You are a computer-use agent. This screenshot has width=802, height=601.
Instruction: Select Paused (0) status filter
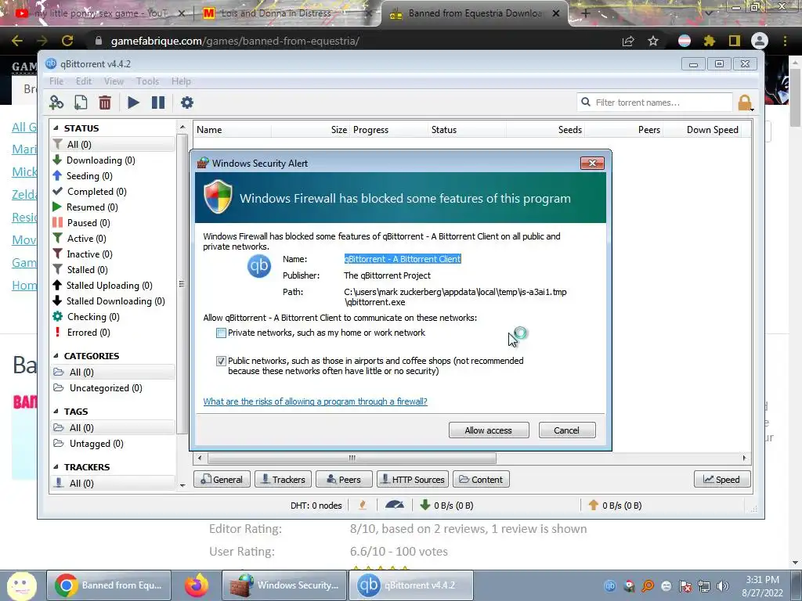(81, 223)
